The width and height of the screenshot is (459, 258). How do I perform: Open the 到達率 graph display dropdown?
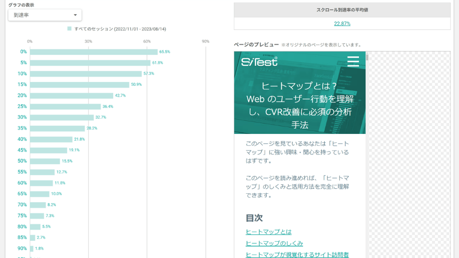point(45,15)
